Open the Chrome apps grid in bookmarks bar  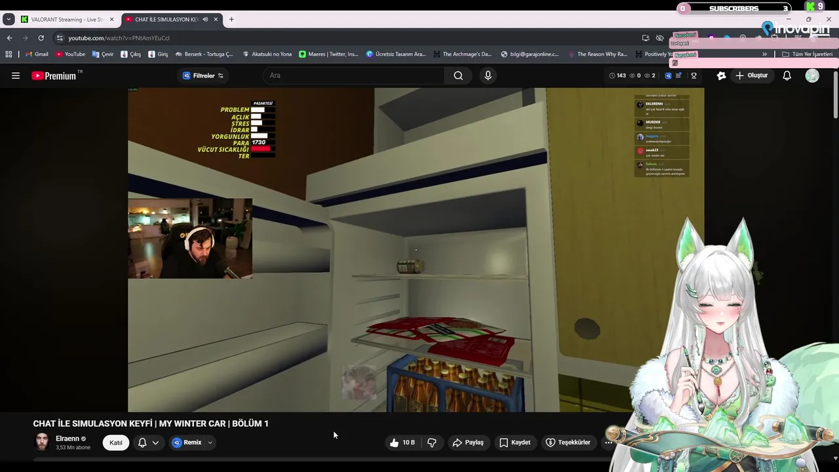(9, 54)
